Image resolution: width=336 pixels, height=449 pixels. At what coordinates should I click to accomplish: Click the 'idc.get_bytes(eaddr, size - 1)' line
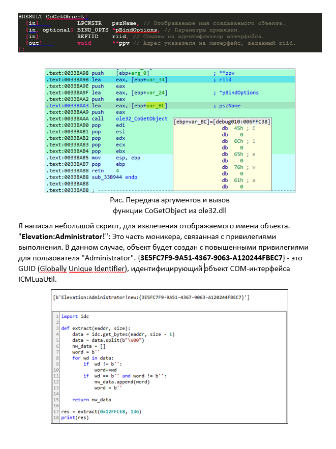coord(124,334)
